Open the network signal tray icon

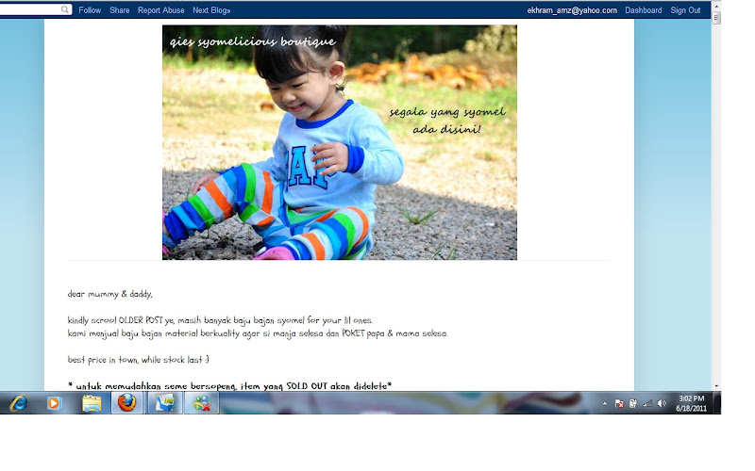pyautogui.click(x=648, y=404)
